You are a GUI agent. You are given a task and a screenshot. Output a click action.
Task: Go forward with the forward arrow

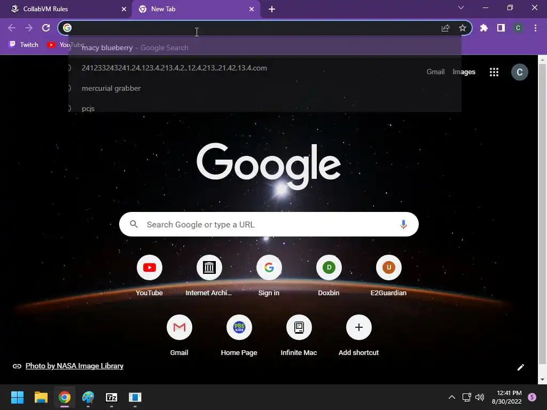tap(29, 28)
